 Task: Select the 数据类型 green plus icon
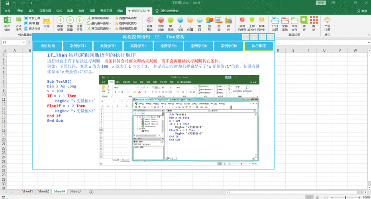coord(60,23)
